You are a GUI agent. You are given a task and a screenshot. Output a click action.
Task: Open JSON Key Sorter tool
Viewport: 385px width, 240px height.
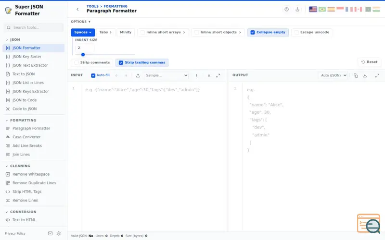click(34, 57)
